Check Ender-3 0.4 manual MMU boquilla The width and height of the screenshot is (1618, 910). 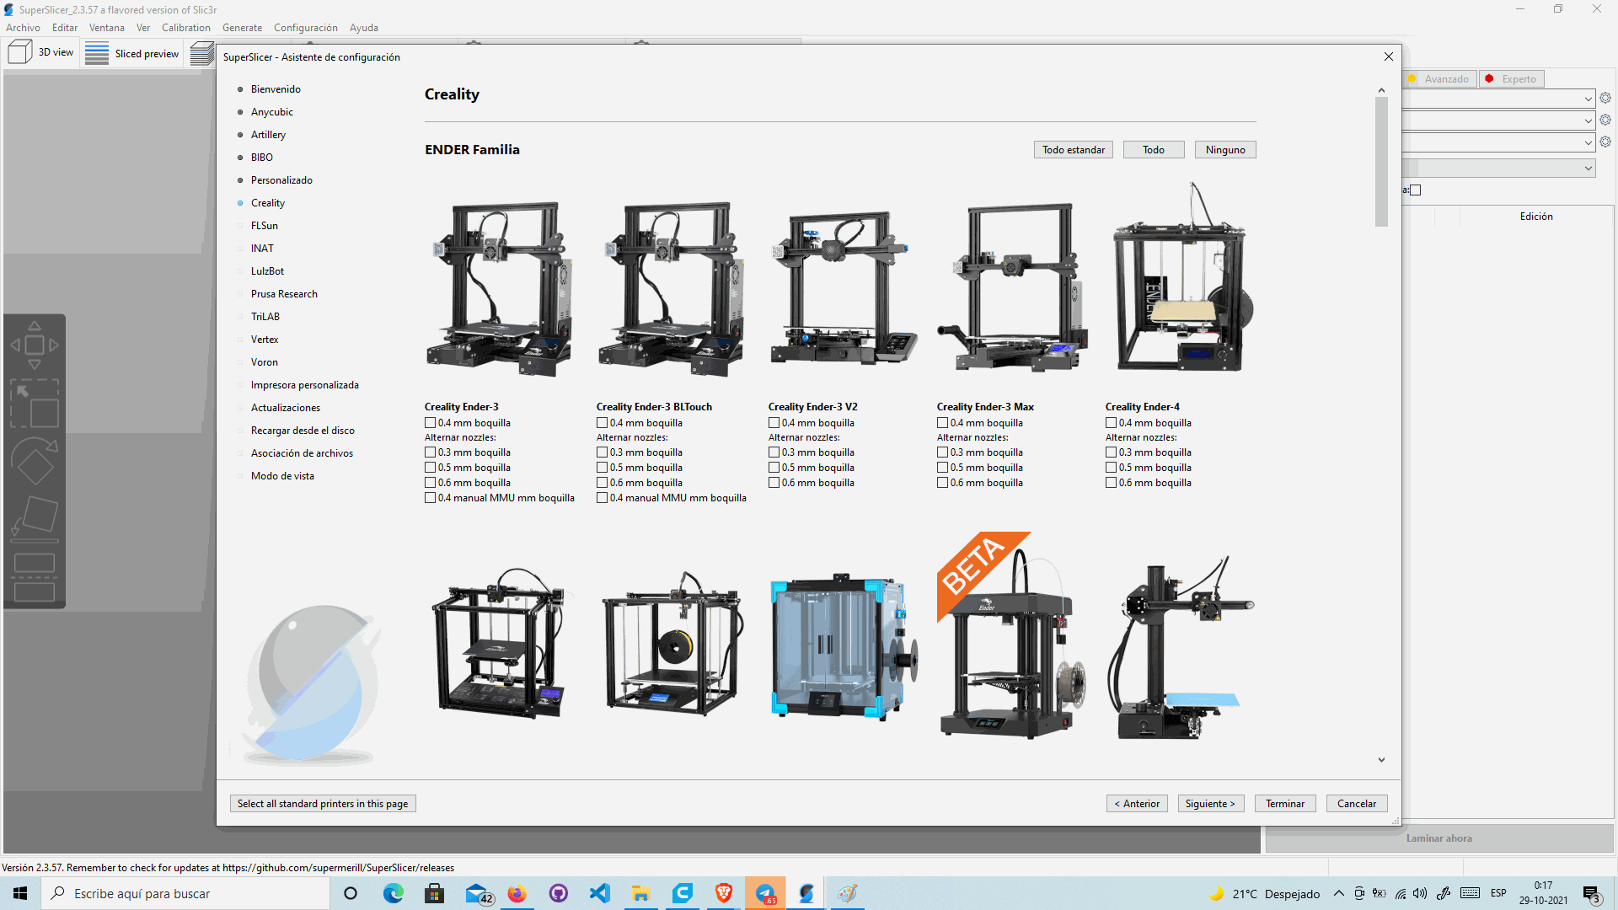click(430, 498)
